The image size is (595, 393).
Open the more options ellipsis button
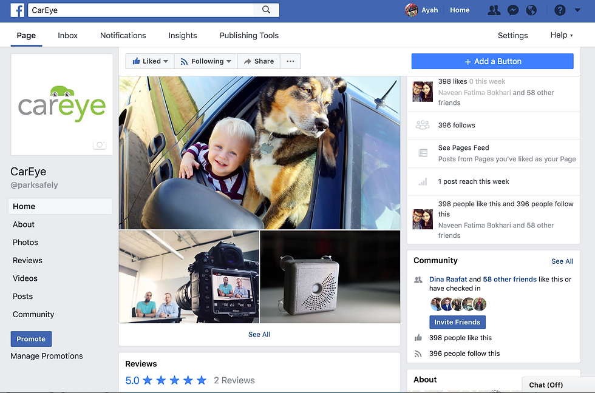[x=290, y=61]
